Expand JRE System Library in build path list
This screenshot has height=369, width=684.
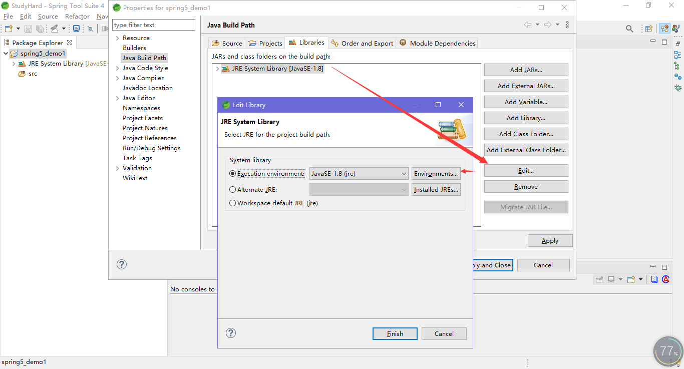(217, 69)
